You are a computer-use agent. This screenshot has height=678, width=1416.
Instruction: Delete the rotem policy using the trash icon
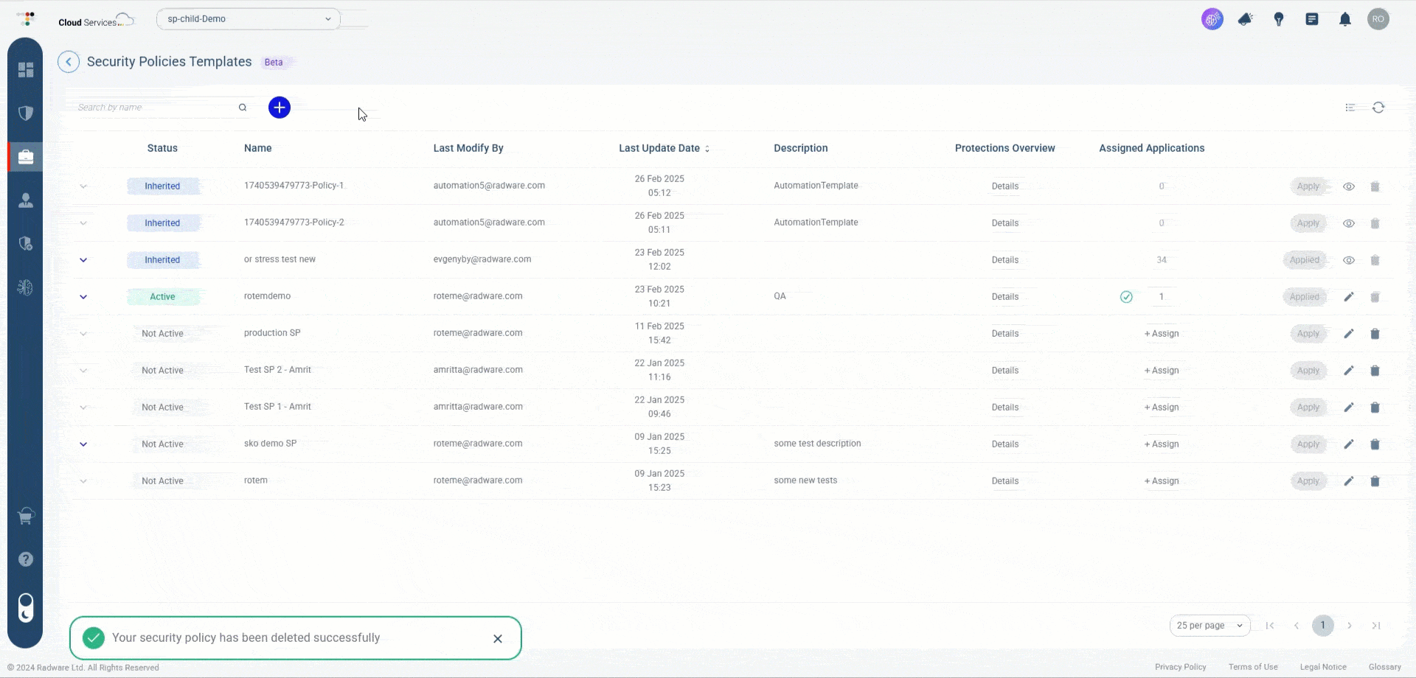(x=1375, y=480)
